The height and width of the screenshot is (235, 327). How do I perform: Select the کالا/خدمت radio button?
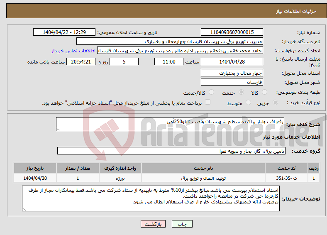(212, 92)
